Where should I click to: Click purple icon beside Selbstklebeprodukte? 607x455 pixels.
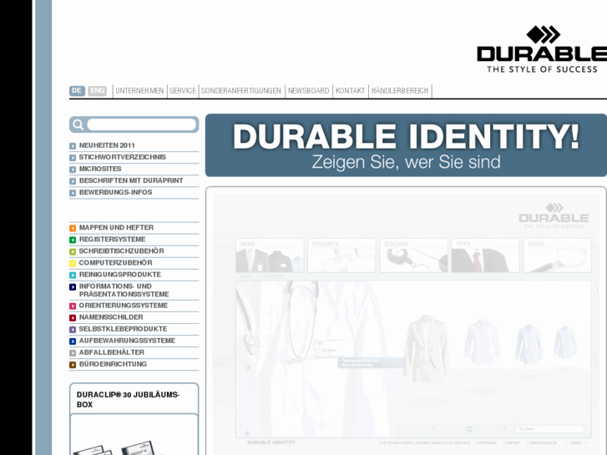pos(73,330)
